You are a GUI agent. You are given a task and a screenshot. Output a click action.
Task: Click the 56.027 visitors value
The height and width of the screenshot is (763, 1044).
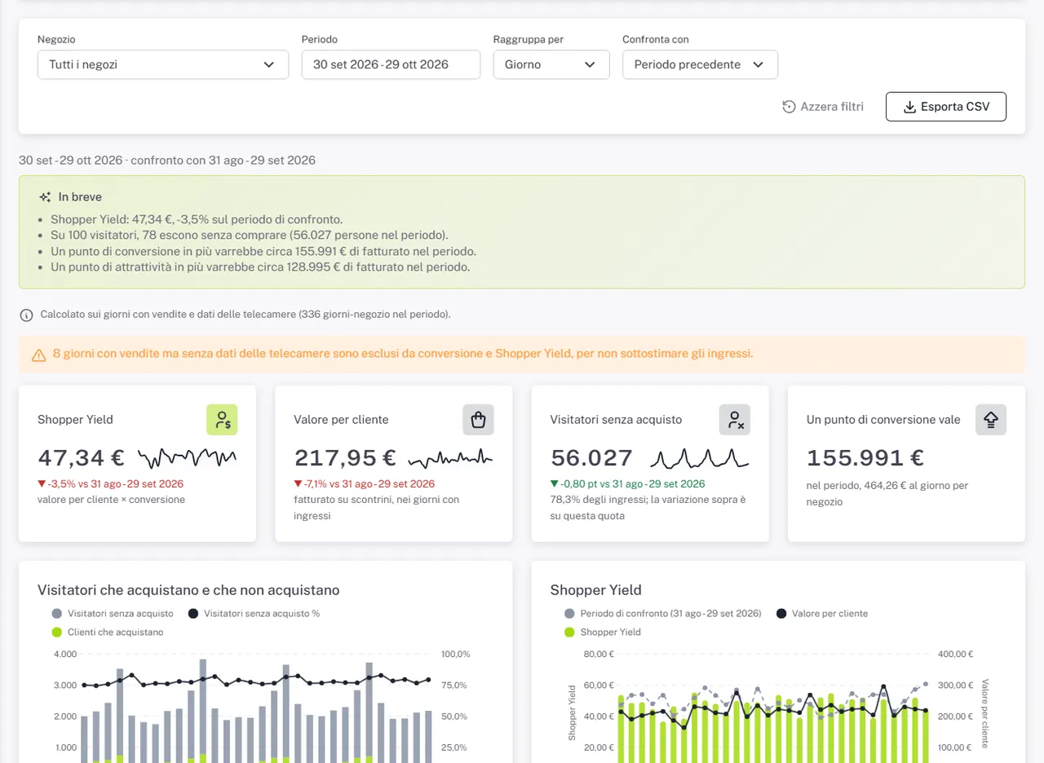point(592,457)
